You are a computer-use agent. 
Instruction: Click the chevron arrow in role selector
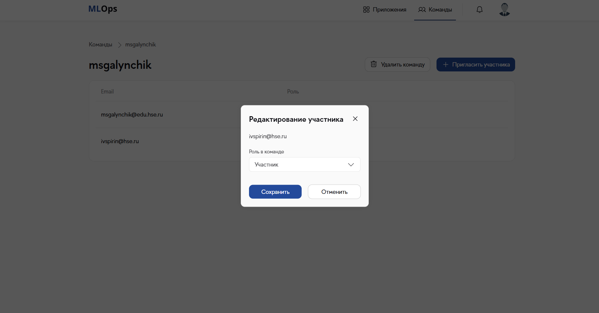coord(351,165)
